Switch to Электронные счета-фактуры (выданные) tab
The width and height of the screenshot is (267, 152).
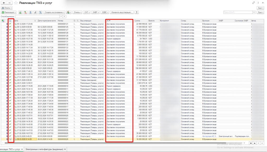click(x=44, y=149)
